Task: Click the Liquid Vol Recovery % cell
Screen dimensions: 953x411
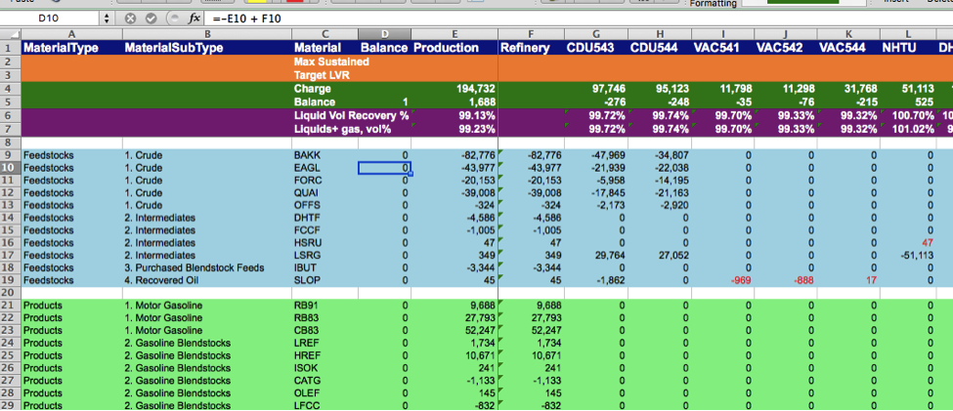Action: click(x=350, y=115)
